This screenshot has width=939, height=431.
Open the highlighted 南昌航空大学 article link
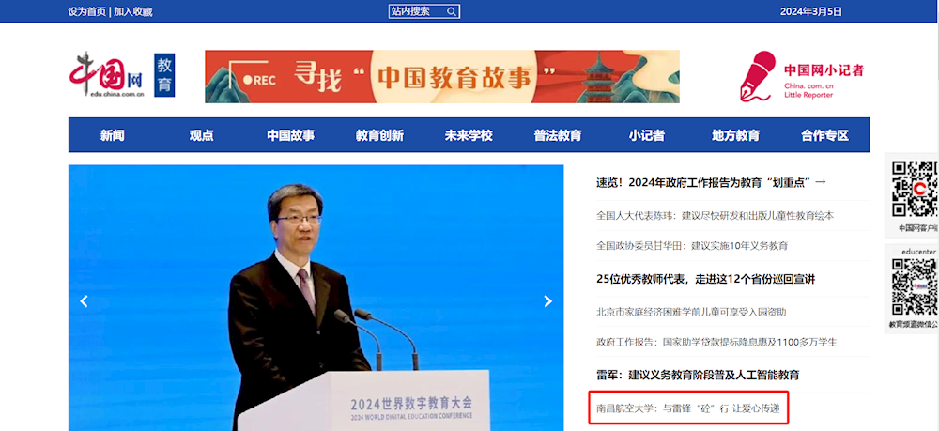[x=687, y=408]
